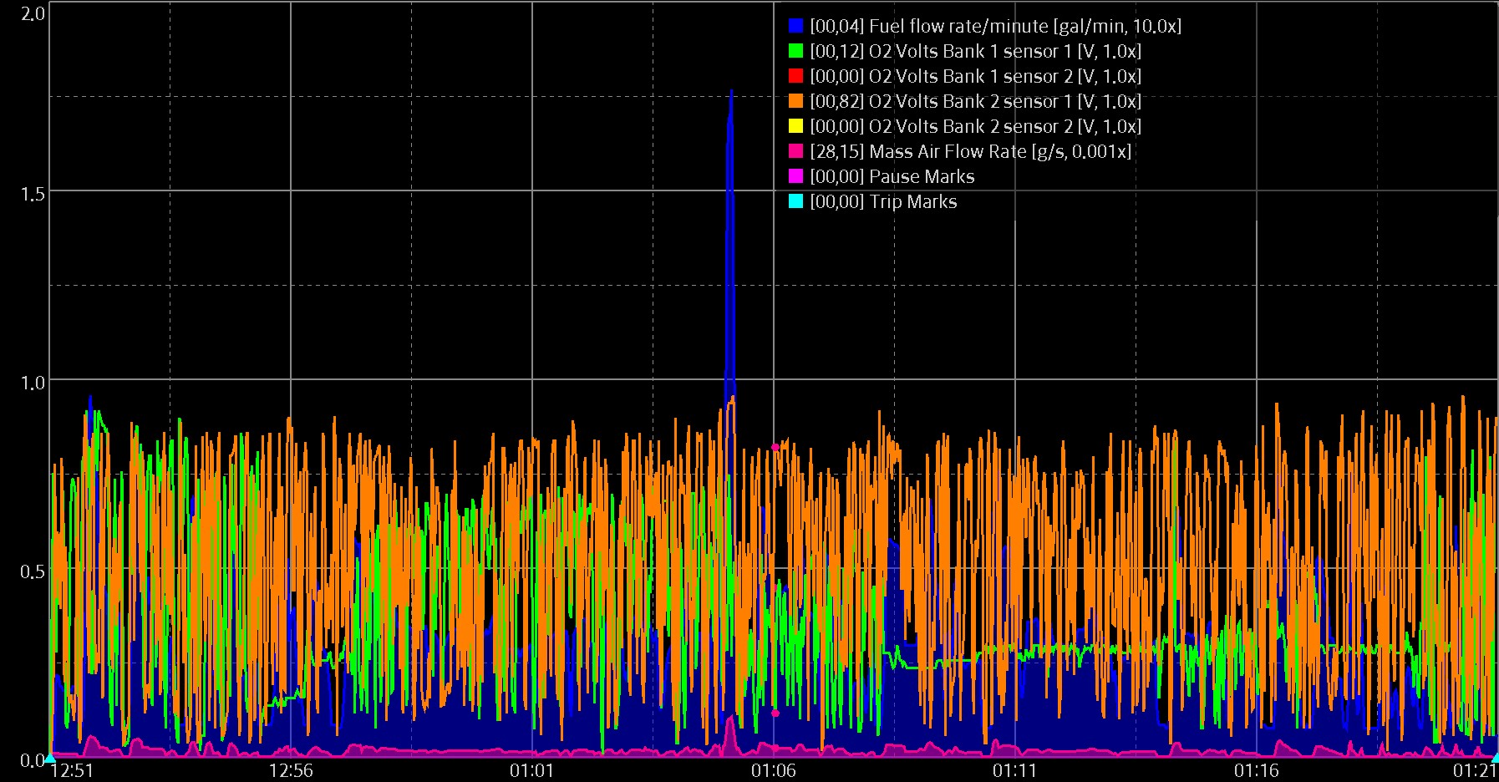Click the cyan trip marker at chart start

(x=50, y=758)
